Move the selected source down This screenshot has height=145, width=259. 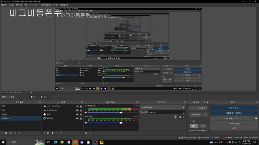[61, 133]
